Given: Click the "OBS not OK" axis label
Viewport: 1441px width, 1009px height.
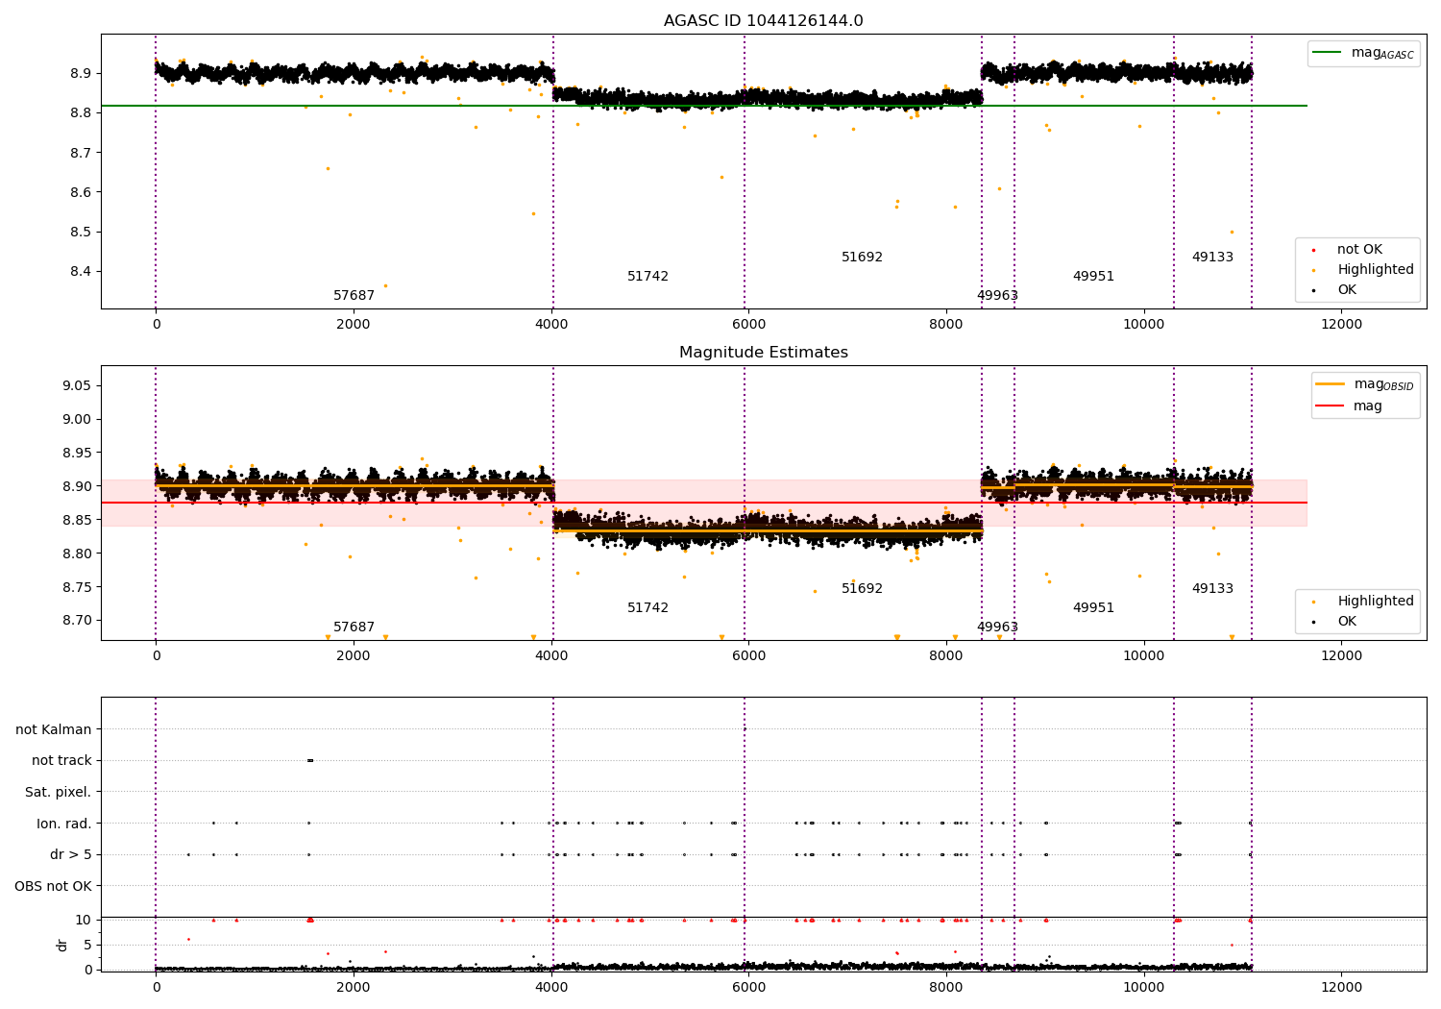Looking at the screenshot, I should (x=54, y=886).
